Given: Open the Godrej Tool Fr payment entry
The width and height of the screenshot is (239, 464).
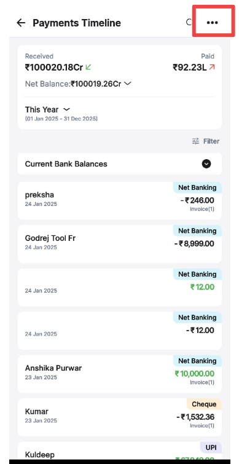Looking at the screenshot, I should click(119, 244).
